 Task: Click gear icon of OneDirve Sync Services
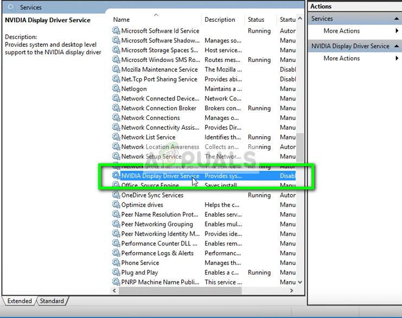click(116, 195)
